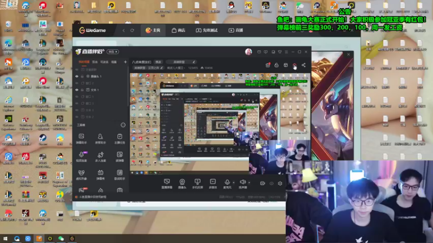This screenshot has width=433, height=243.
Task: Click the 修改 button next to stream title
Action: point(158,62)
